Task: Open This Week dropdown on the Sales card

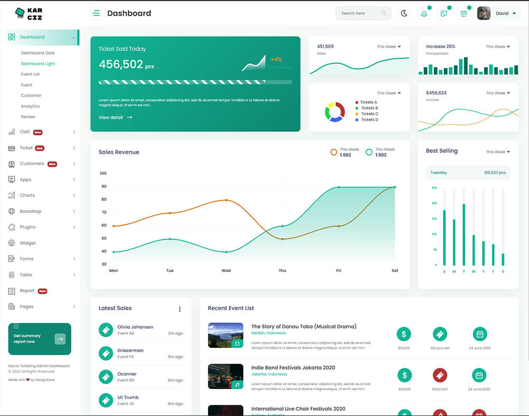Action: coord(389,47)
